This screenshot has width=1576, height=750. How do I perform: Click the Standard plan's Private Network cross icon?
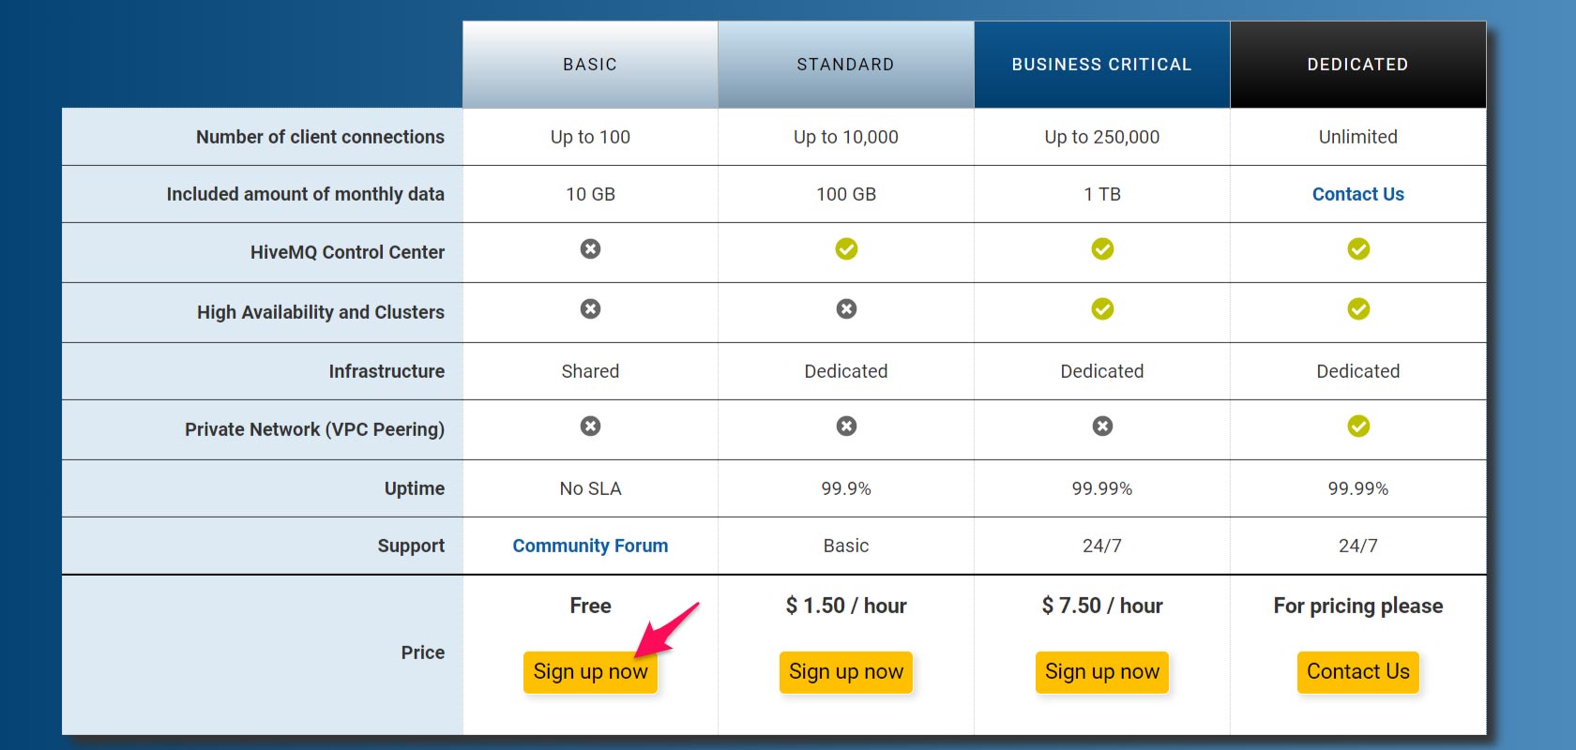pyautogui.click(x=846, y=427)
